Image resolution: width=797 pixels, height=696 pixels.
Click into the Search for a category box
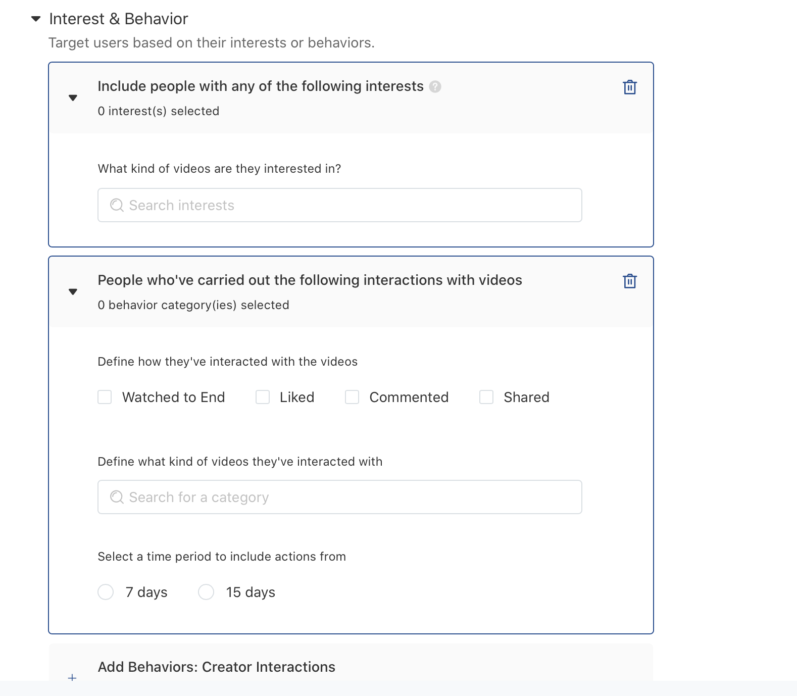click(348, 497)
